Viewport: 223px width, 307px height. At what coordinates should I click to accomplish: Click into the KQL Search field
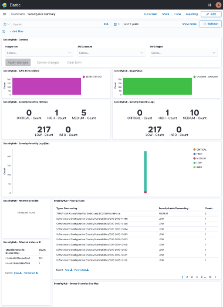click(x=56, y=24)
